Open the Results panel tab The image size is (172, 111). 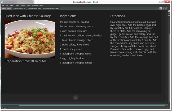point(4,108)
